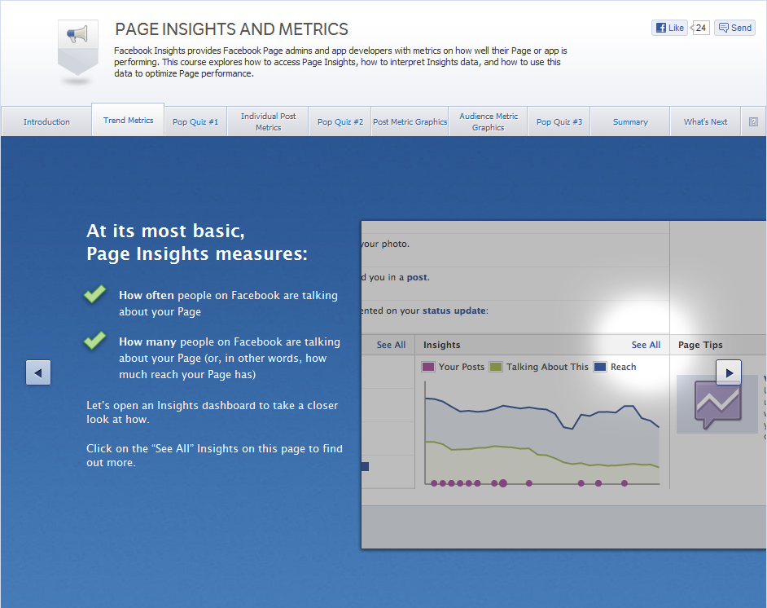Go to Post Metric Graphics tab
The width and height of the screenshot is (767, 608).
click(410, 122)
